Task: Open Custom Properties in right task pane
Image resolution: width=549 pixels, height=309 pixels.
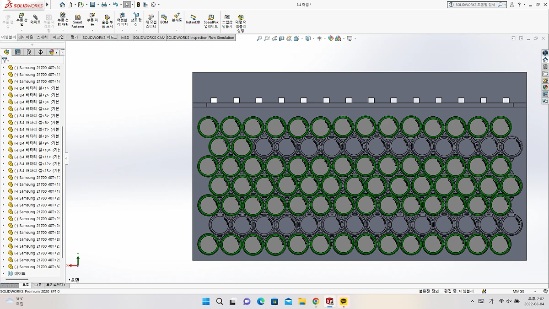Action: (x=545, y=94)
